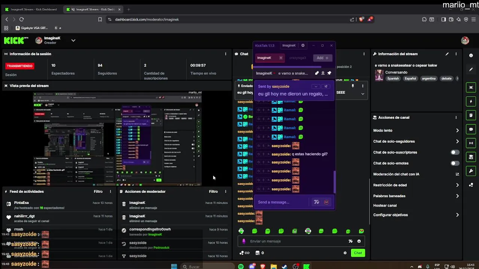Open the creator account dropdown chevron

point(73,40)
